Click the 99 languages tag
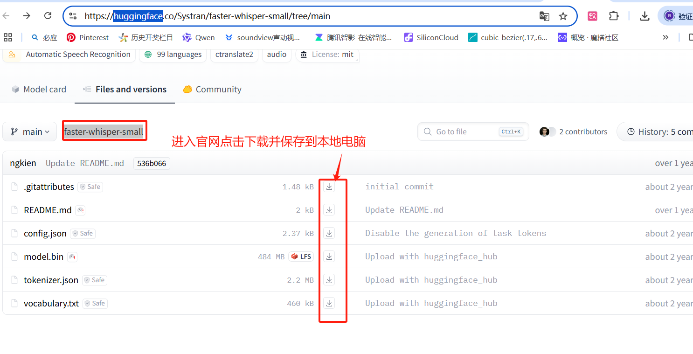Viewport: 693px width, 354px height. tap(173, 55)
